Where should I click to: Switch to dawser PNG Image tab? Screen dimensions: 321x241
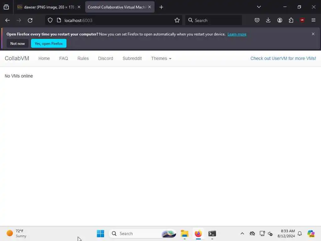49,7
